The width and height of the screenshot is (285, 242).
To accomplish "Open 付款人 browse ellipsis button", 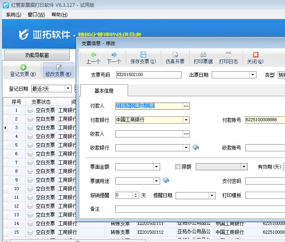I will tap(186, 106).
